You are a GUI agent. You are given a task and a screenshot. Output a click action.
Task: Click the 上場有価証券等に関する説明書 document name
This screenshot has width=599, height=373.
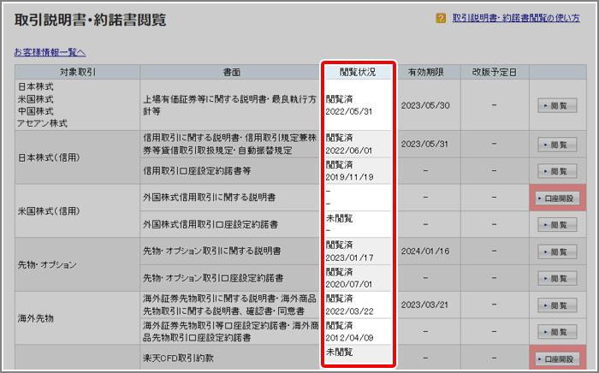229,105
